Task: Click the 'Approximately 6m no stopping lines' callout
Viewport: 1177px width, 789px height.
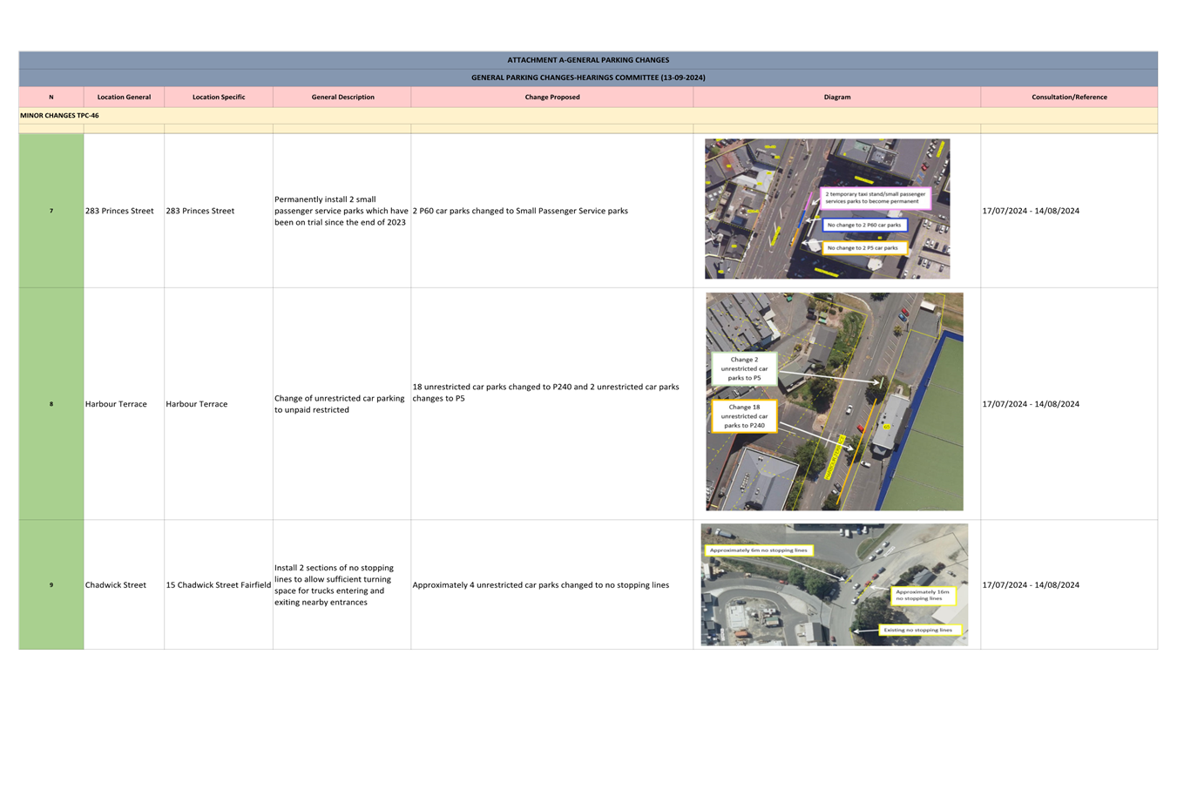Action: [759, 550]
